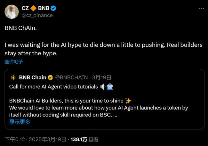The height and width of the screenshot is (146, 208).
Task: Open the 下午6:12 · 2025年3月19日 timestamp
Action: click(35, 139)
